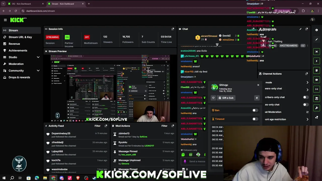The image size is (322, 181).
Task: Click the Kick logo
Action: [18, 20]
